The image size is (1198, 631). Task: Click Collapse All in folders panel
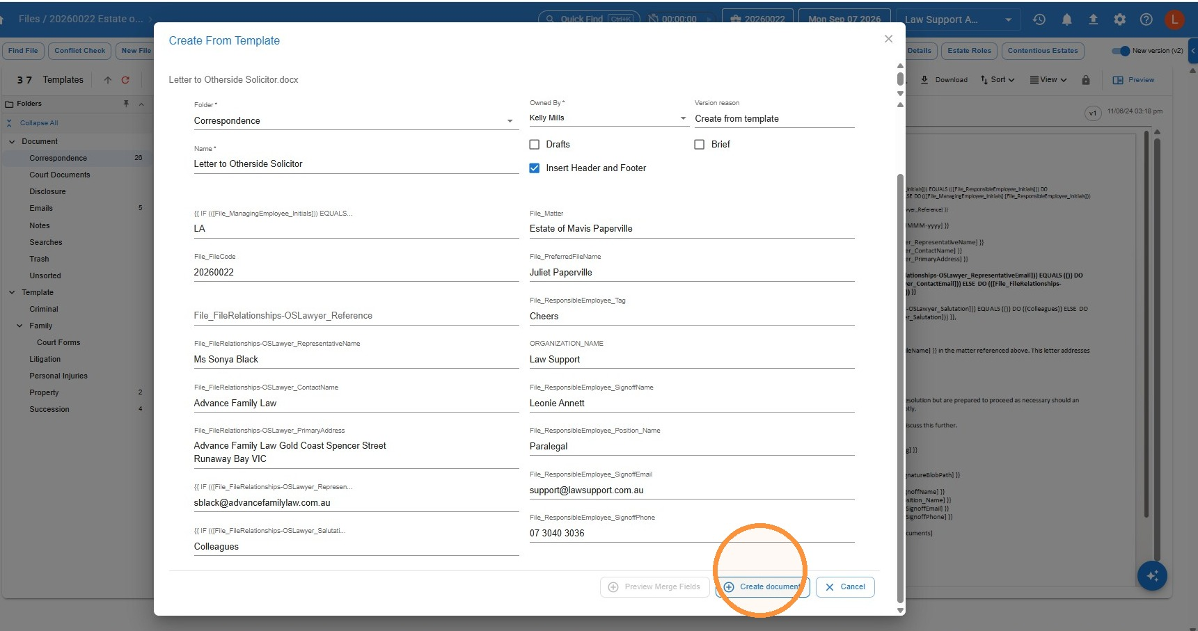pos(39,123)
